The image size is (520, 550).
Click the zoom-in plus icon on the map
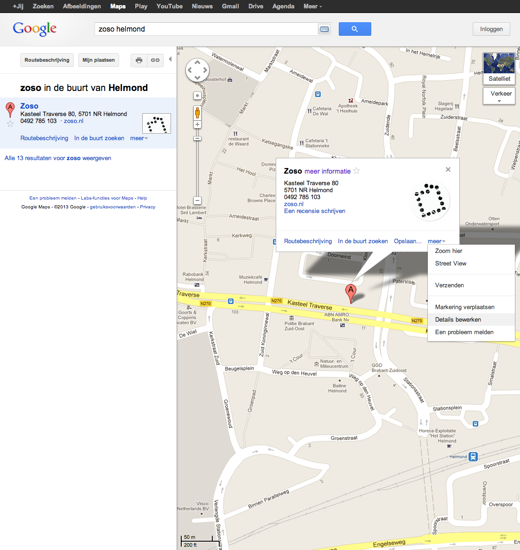click(x=197, y=124)
